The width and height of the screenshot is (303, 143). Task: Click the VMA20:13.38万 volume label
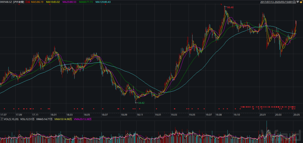pos(83,119)
